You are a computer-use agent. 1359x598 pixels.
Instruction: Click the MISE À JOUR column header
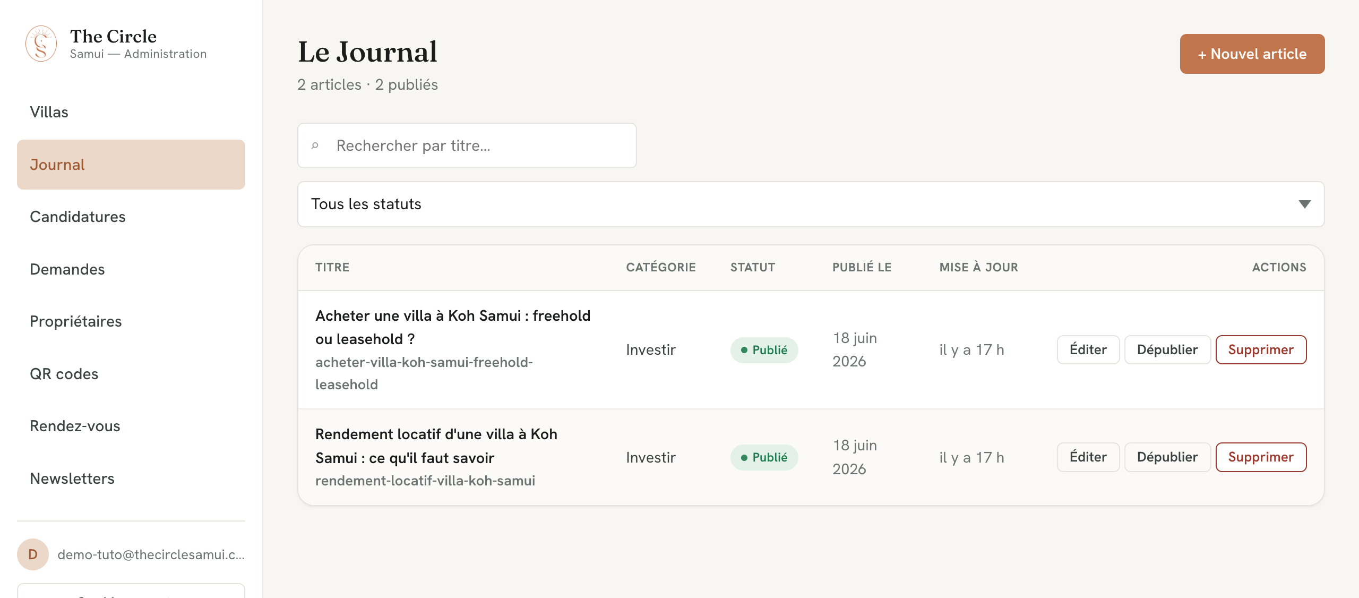click(979, 268)
